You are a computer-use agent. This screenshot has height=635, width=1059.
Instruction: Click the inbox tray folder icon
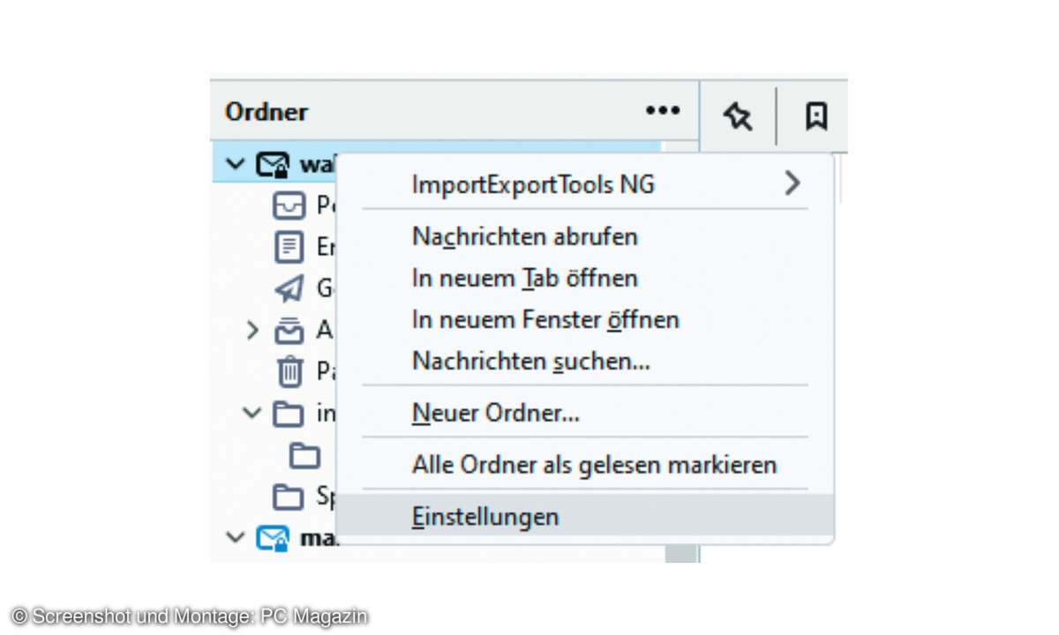[x=289, y=206]
